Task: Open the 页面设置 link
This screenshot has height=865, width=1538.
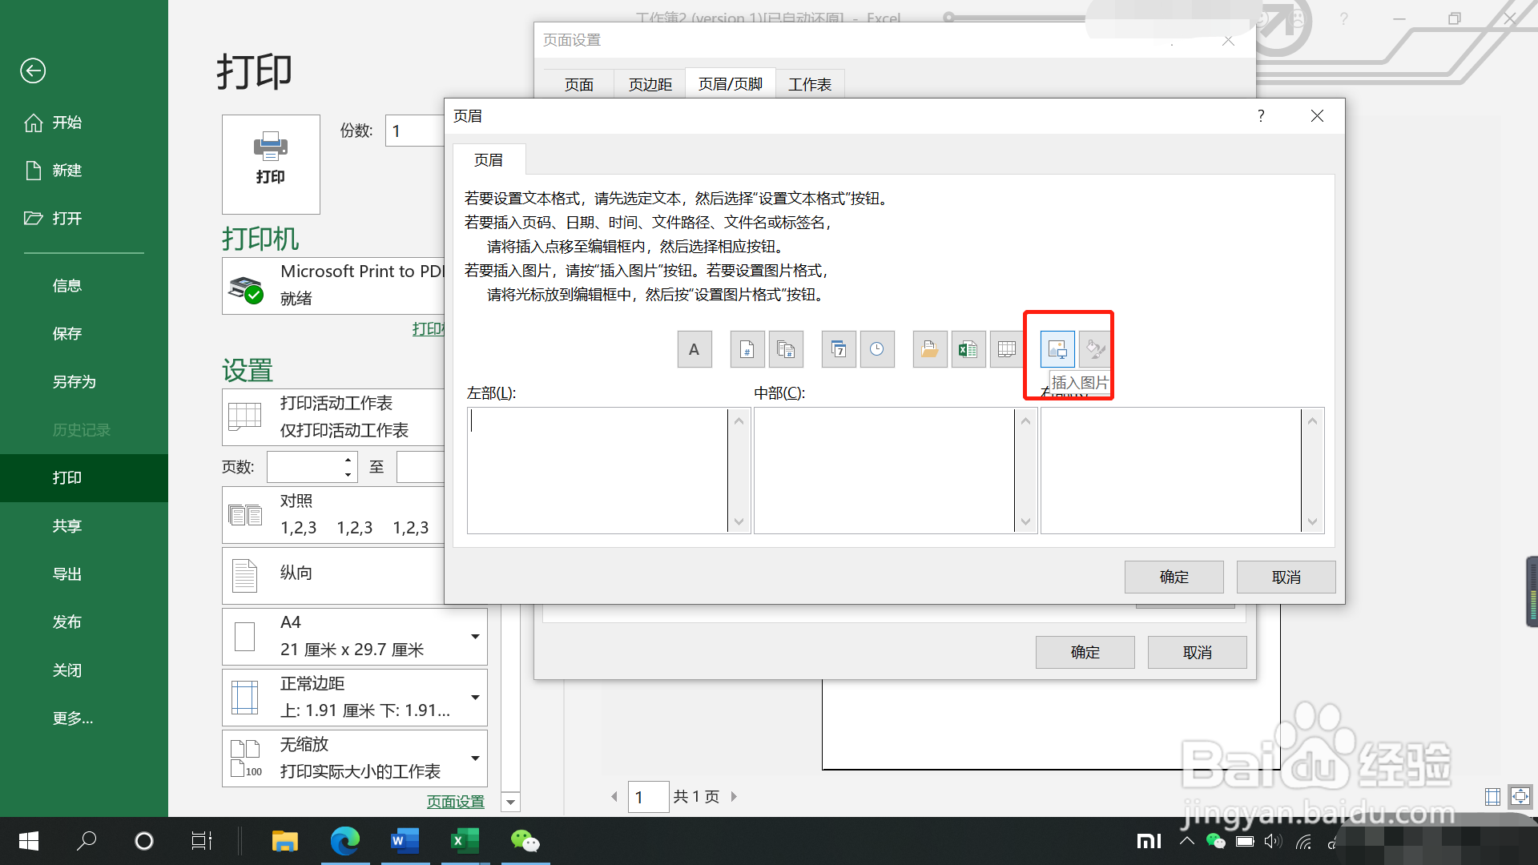Action: (x=455, y=802)
